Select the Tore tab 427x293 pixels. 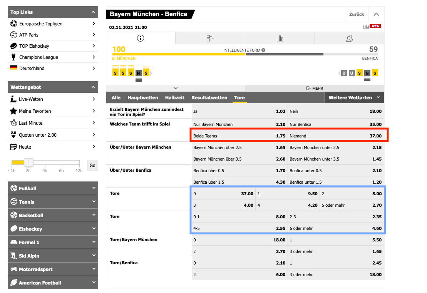pos(239,97)
